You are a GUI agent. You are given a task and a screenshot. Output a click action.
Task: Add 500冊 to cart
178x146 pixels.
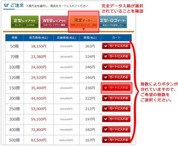click(x=116, y=140)
